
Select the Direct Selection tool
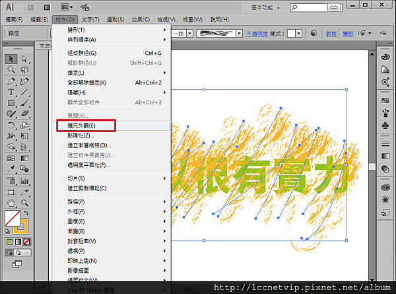(x=24, y=59)
